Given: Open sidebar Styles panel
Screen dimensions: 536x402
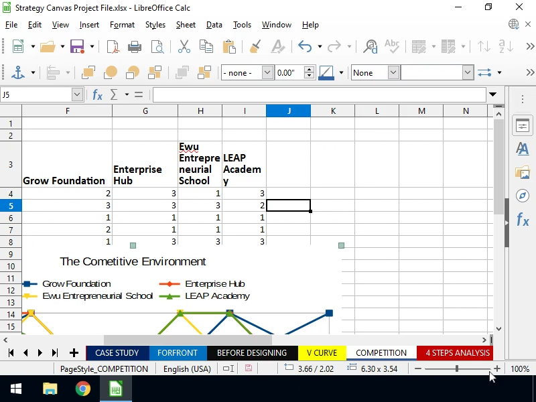Looking at the screenshot, I should point(523,149).
